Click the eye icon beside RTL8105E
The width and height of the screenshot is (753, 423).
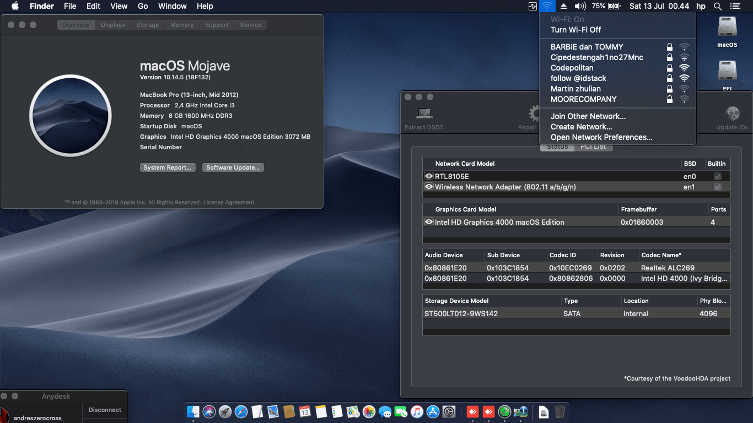[x=428, y=176]
